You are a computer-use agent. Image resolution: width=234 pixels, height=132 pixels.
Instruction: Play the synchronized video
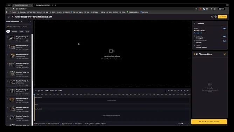[39, 91]
